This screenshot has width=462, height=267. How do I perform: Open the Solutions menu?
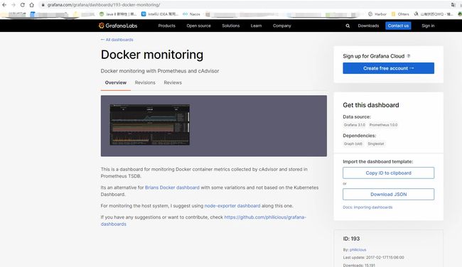231,26
